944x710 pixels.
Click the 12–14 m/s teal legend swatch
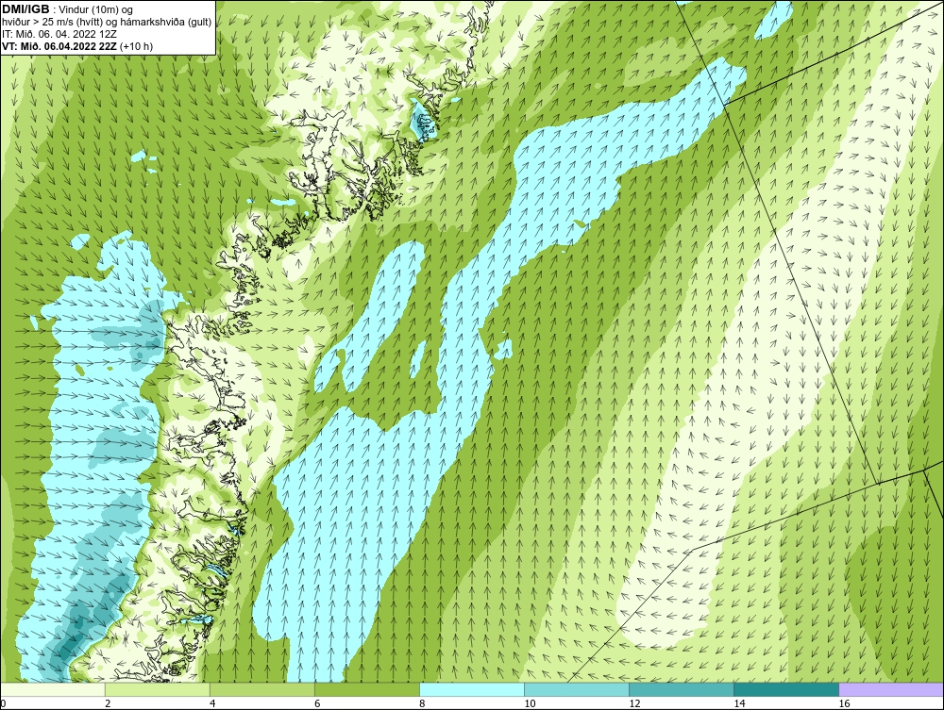pyautogui.click(x=682, y=689)
